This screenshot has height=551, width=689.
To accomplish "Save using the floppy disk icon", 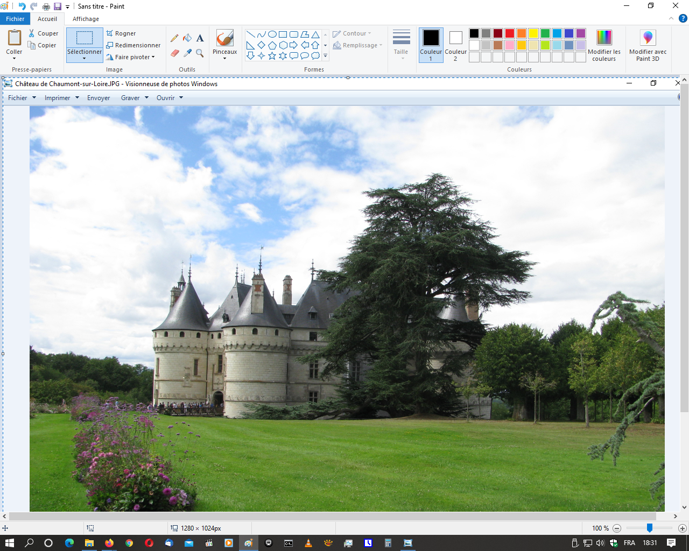I will pos(58,6).
